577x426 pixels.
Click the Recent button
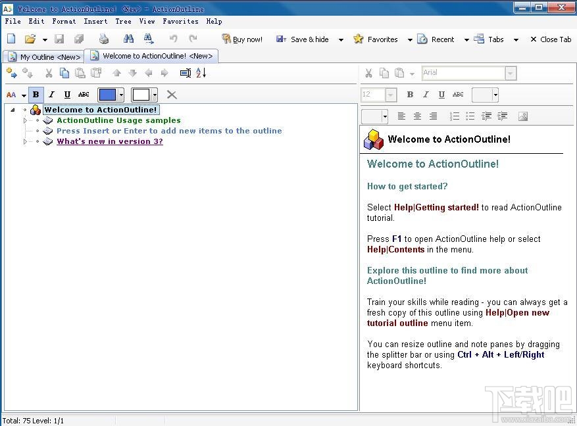(x=436, y=39)
